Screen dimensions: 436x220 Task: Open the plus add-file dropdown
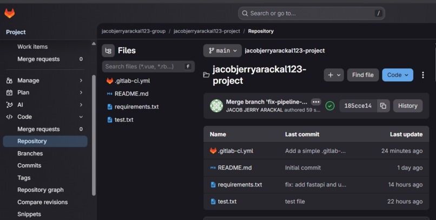pos(334,75)
